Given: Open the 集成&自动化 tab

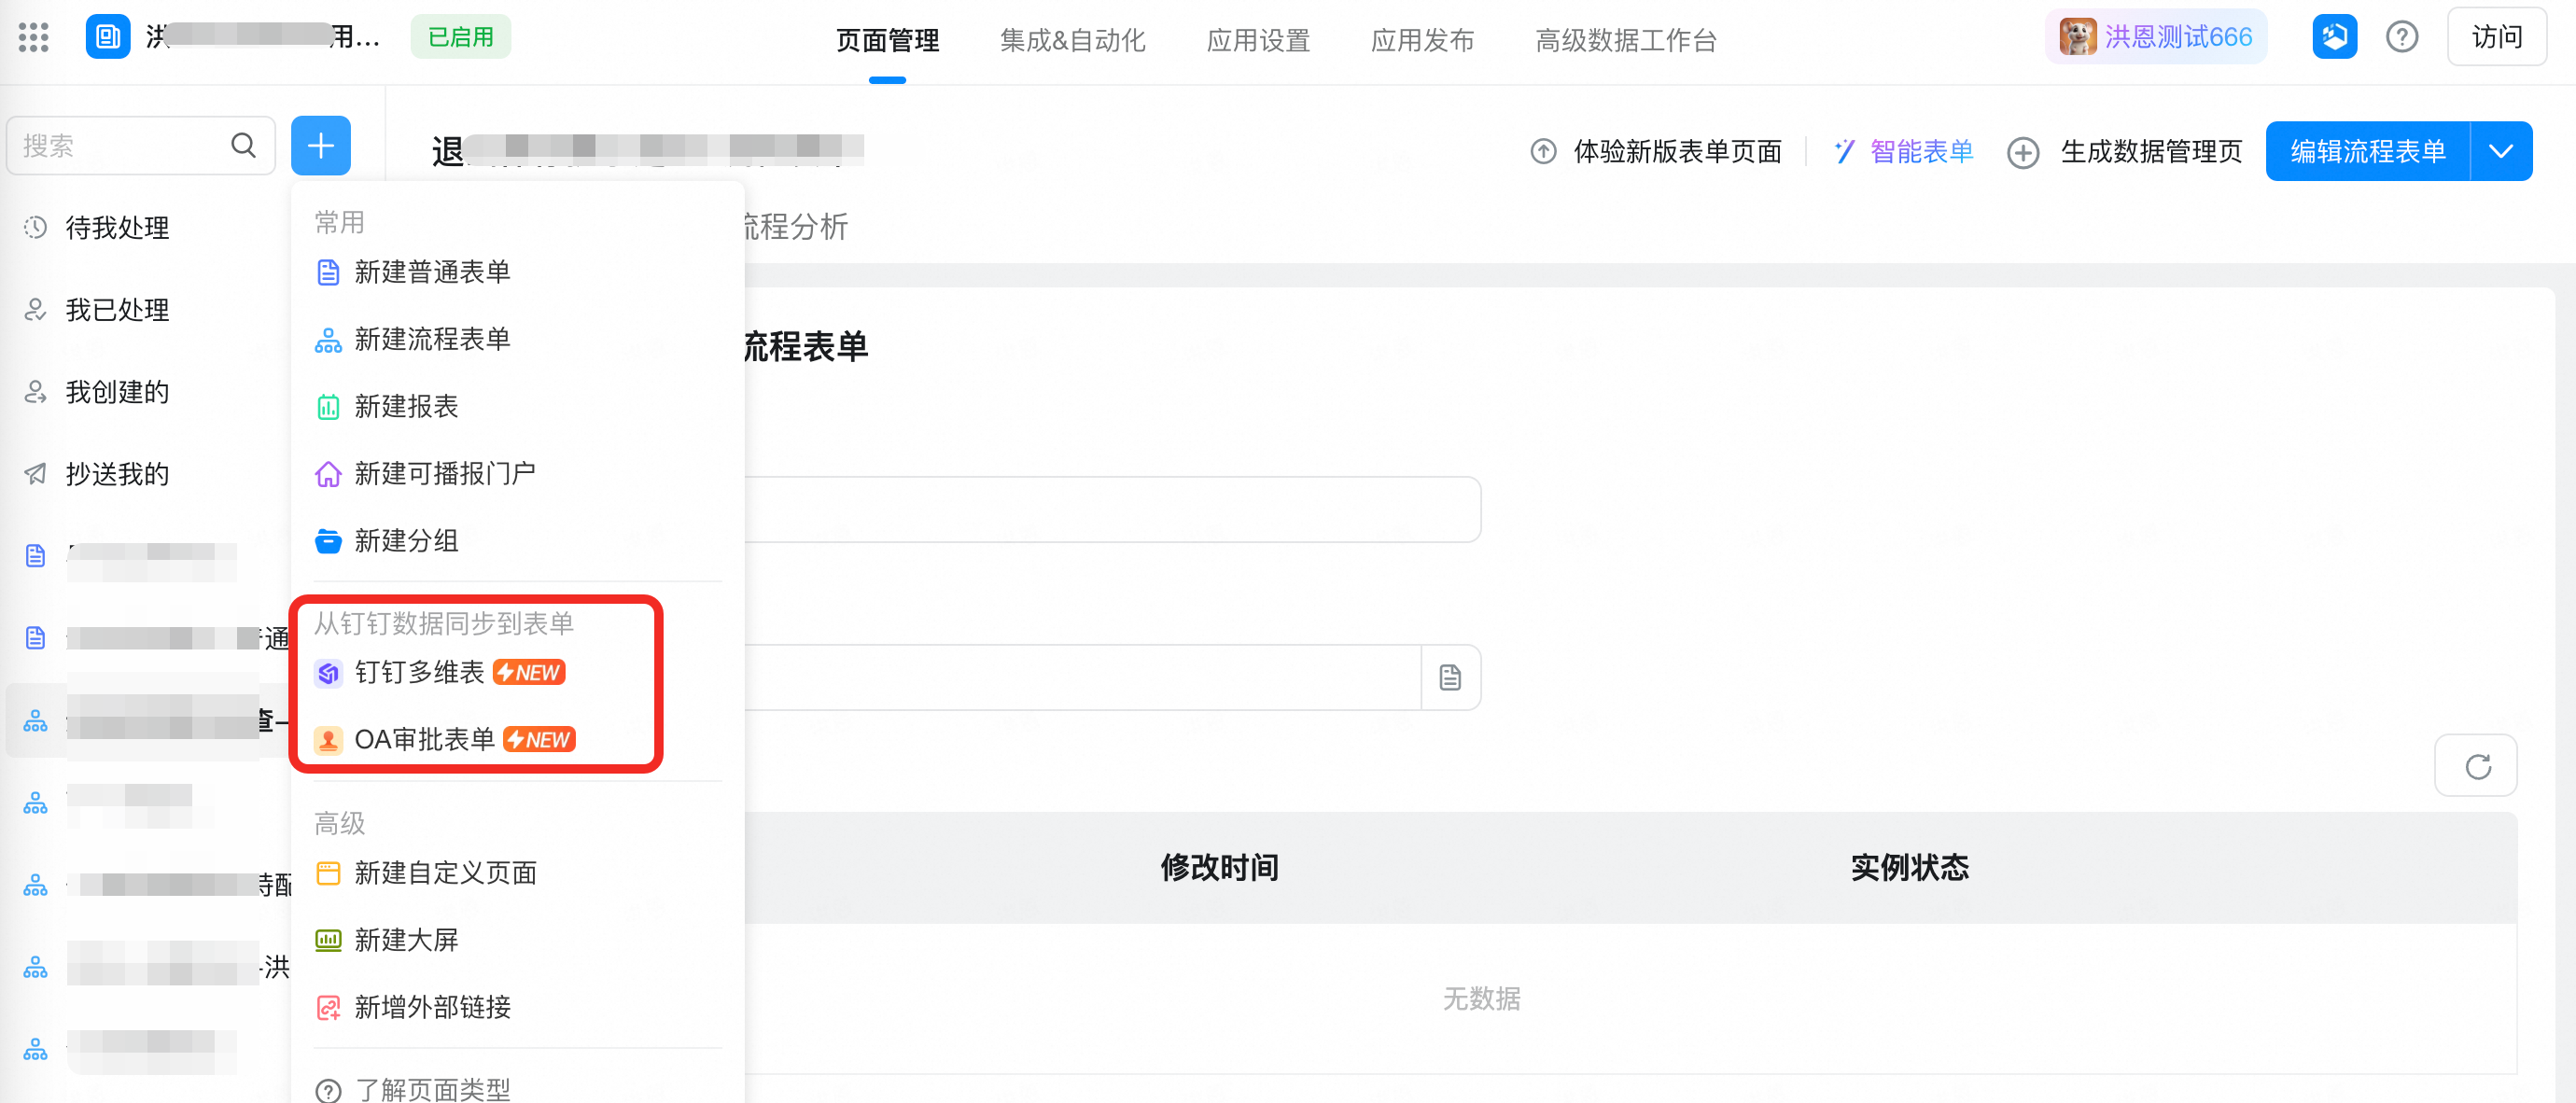Looking at the screenshot, I should [1072, 40].
